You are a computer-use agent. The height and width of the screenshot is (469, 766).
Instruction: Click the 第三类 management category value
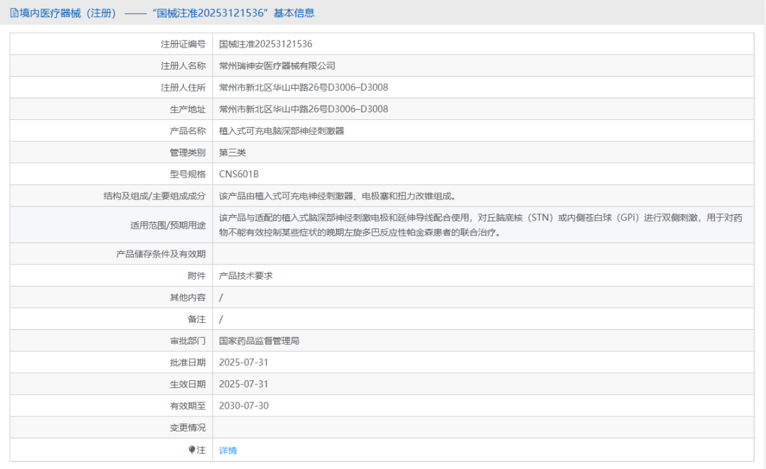tap(232, 153)
